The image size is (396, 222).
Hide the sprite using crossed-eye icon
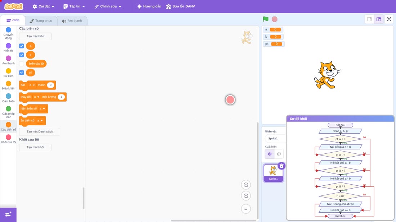(x=279, y=154)
